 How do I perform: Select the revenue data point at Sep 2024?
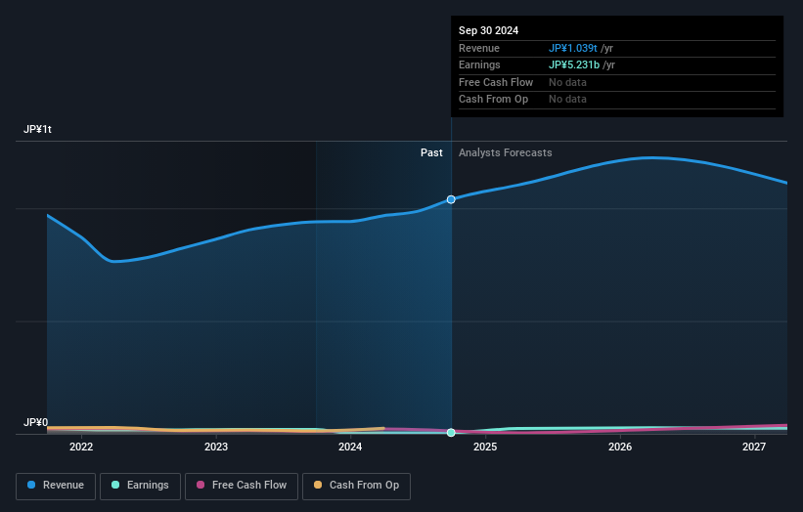tap(451, 199)
